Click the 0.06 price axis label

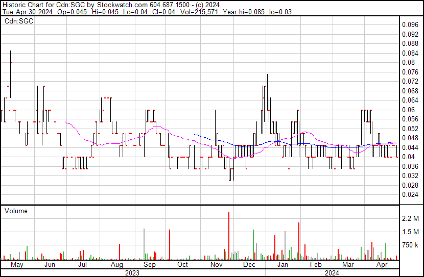(x=408, y=110)
